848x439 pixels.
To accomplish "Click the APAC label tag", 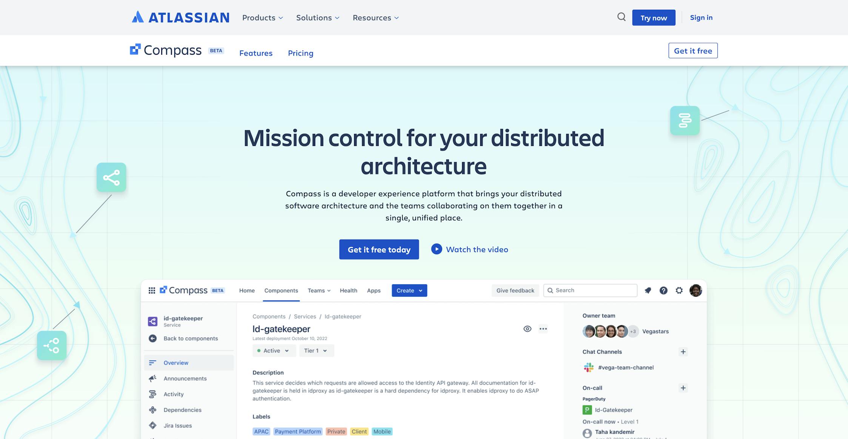I will (261, 431).
